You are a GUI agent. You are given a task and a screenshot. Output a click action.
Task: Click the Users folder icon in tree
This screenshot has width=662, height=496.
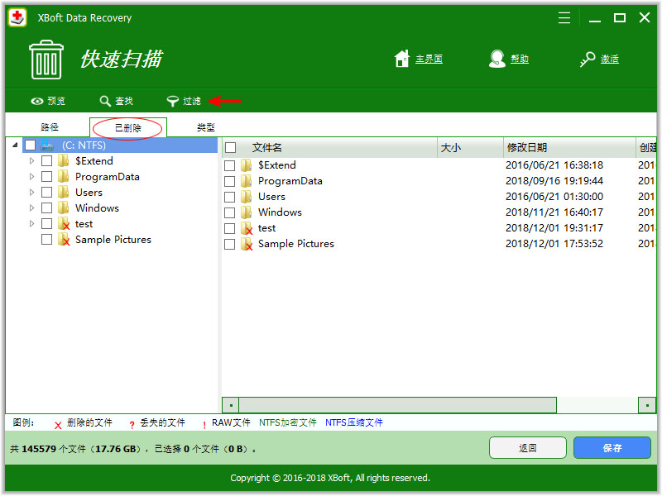(64, 192)
